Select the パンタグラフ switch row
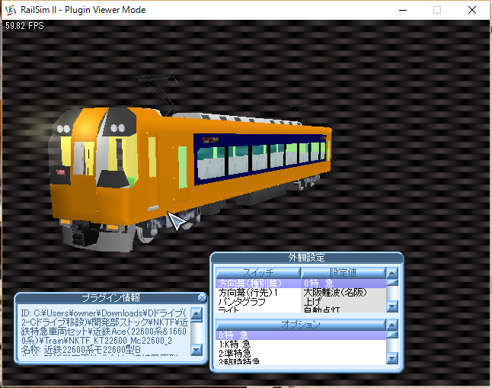Viewport: 492px width, 388px height. [258, 302]
